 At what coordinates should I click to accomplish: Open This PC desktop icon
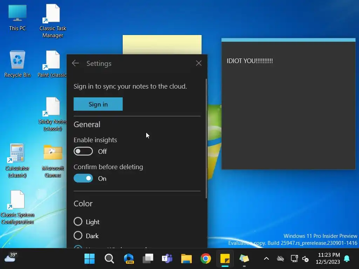[18, 18]
